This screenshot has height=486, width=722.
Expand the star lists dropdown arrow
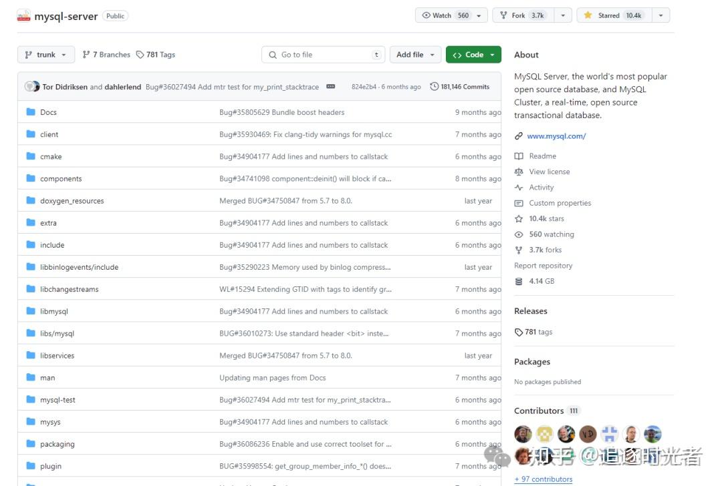click(660, 15)
